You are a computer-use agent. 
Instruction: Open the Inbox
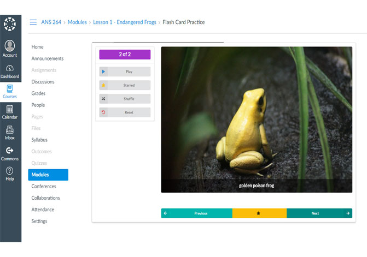coord(10,133)
